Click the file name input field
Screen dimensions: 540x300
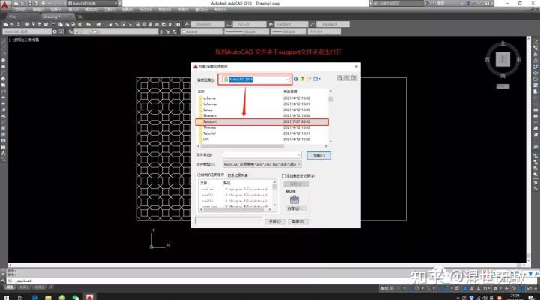point(259,154)
